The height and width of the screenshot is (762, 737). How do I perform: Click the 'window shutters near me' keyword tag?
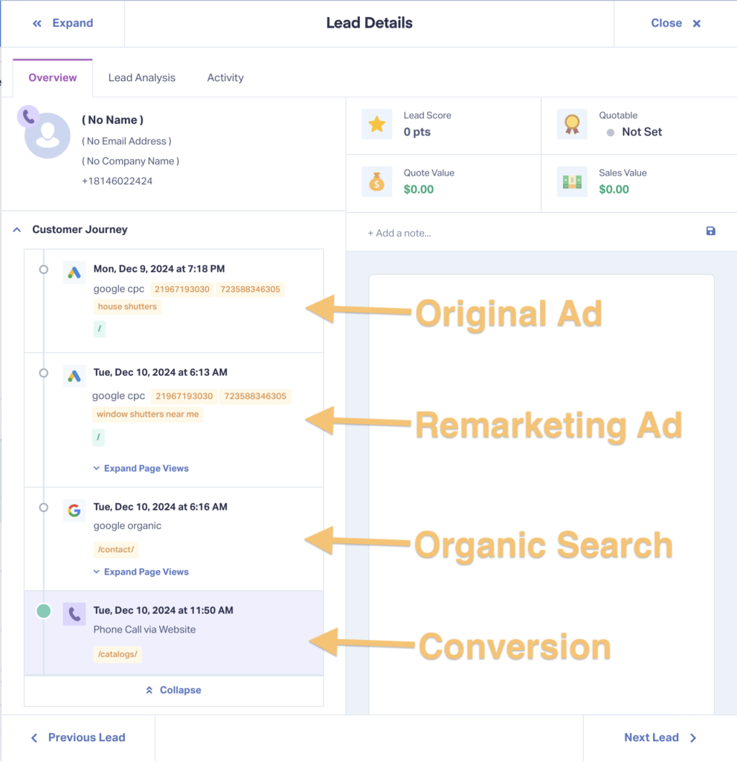pyautogui.click(x=148, y=414)
